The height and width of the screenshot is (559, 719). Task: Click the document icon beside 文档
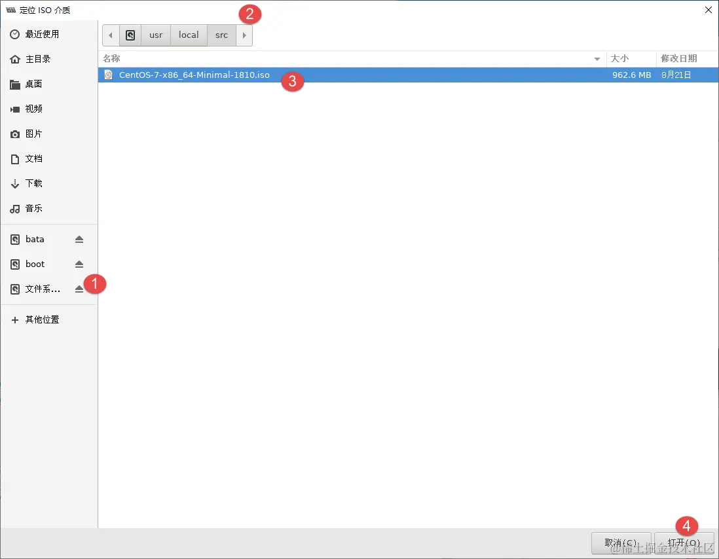(x=14, y=159)
